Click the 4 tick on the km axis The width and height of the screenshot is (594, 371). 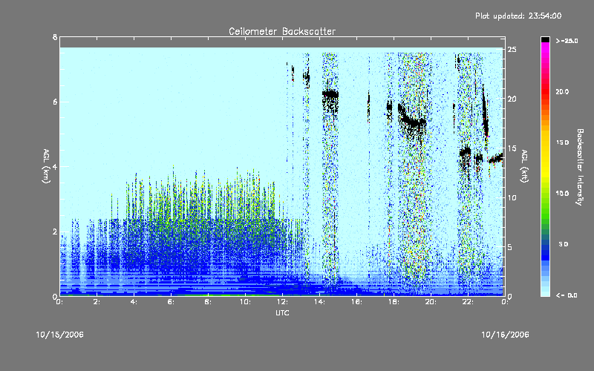tap(55, 166)
